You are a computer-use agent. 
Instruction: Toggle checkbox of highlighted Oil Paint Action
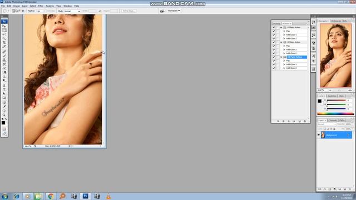coord(274,57)
